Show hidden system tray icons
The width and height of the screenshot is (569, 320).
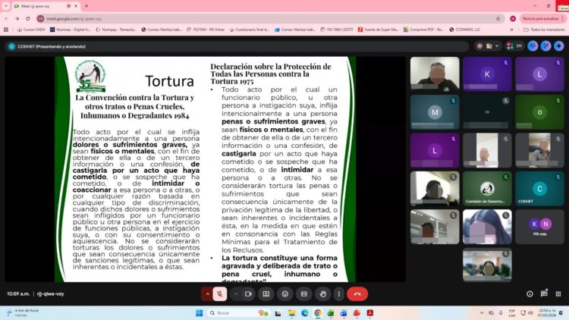482,312
